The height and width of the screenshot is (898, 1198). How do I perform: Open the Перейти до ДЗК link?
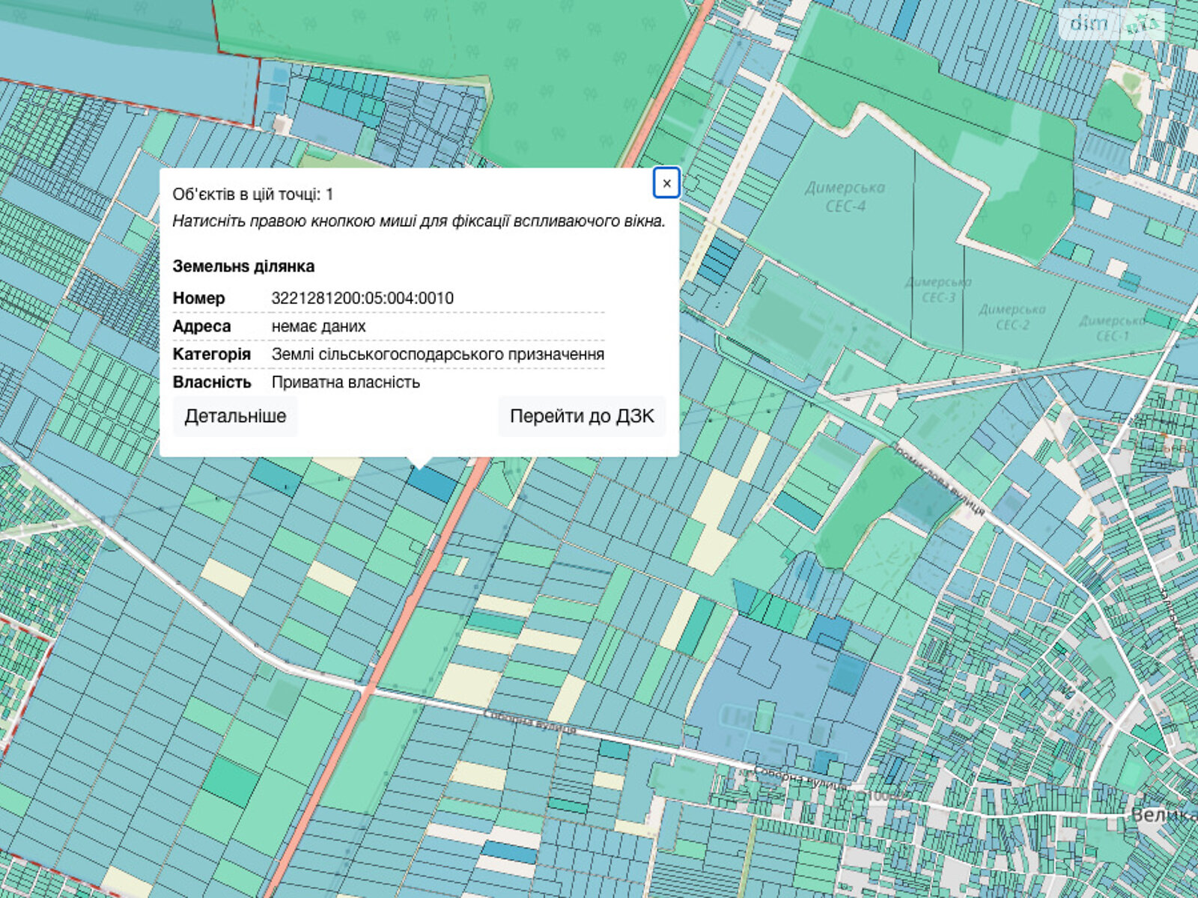[x=582, y=416]
